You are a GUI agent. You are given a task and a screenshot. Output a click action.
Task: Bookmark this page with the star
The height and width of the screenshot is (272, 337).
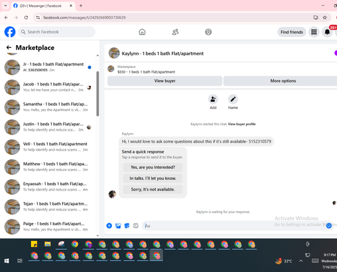(x=325, y=18)
